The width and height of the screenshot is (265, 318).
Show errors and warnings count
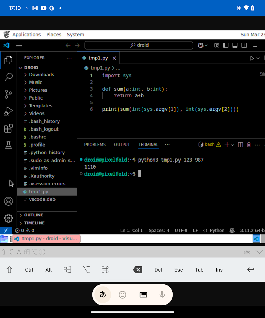pyautogui.click(x=25, y=231)
